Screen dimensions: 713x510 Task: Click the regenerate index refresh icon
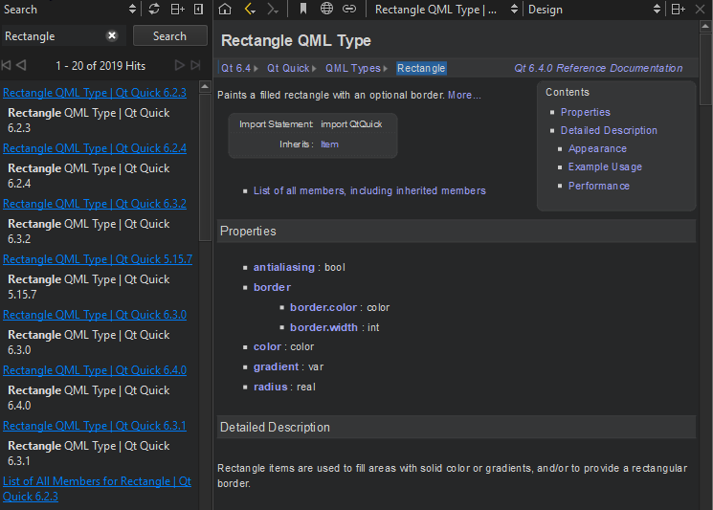(x=154, y=10)
